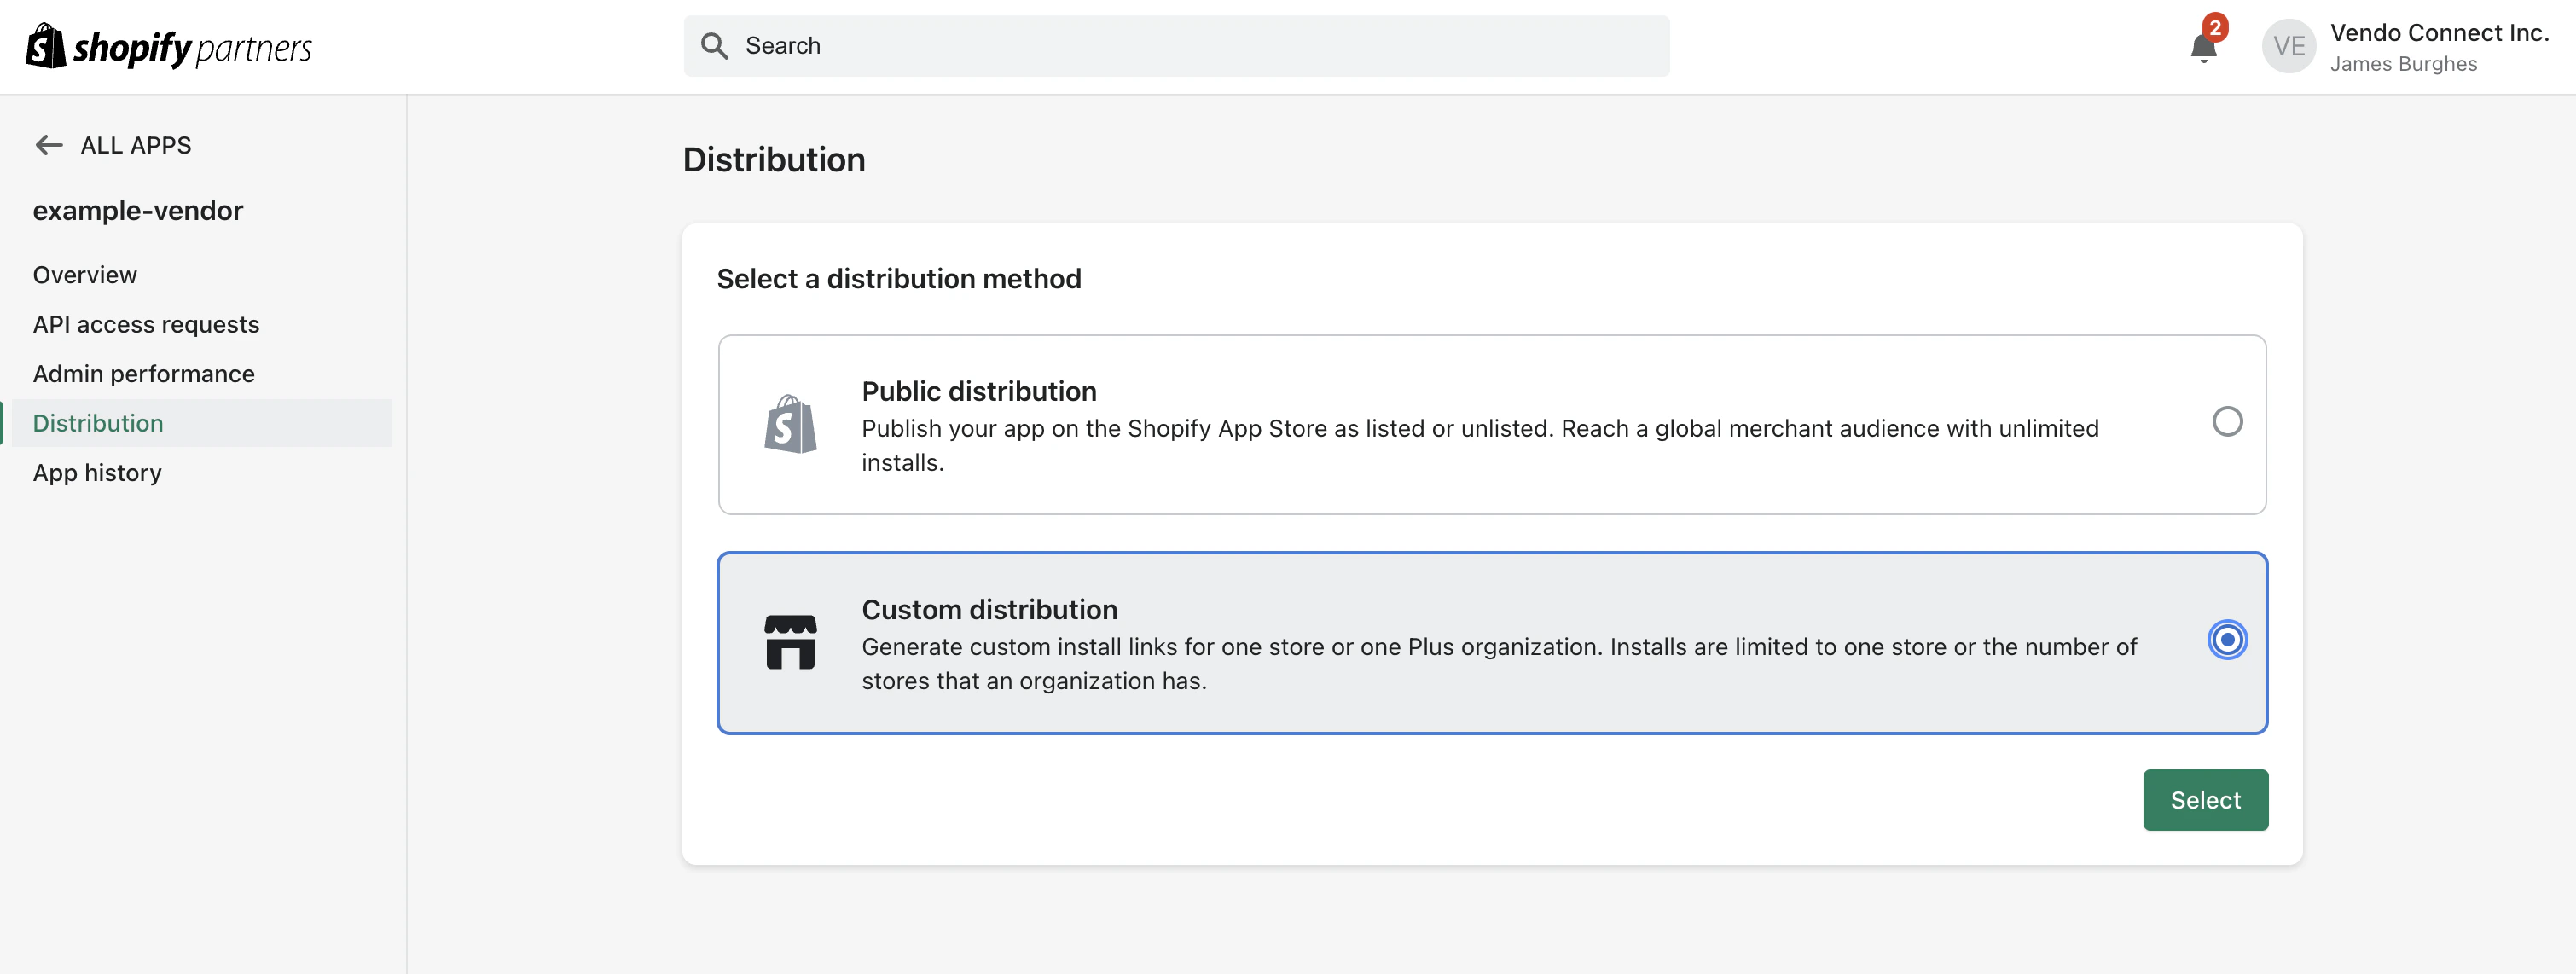Click the Shopify bag icon in Public distribution

coord(790,424)
